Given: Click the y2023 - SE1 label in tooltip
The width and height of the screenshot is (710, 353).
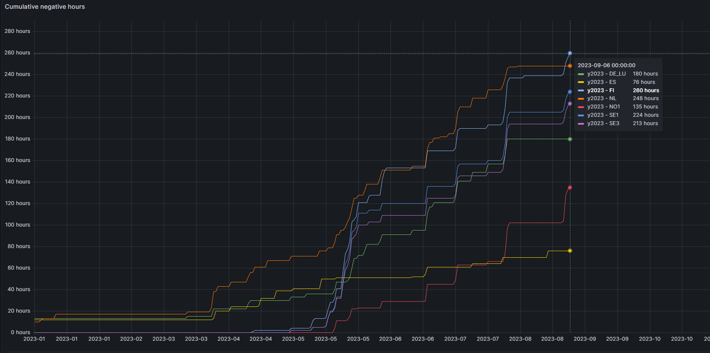Looking at the screenshot, I should point(603,115).
